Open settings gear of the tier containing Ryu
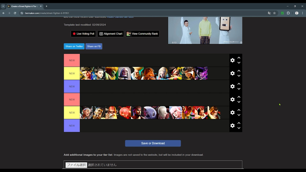 [x=232, y=112]
